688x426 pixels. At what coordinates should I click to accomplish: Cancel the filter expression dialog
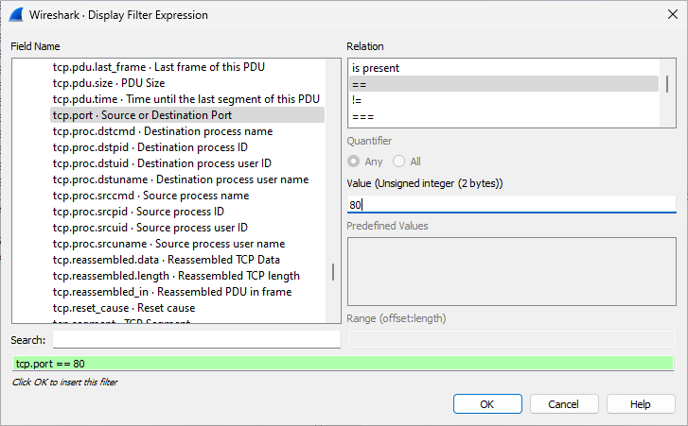(564, 403)
